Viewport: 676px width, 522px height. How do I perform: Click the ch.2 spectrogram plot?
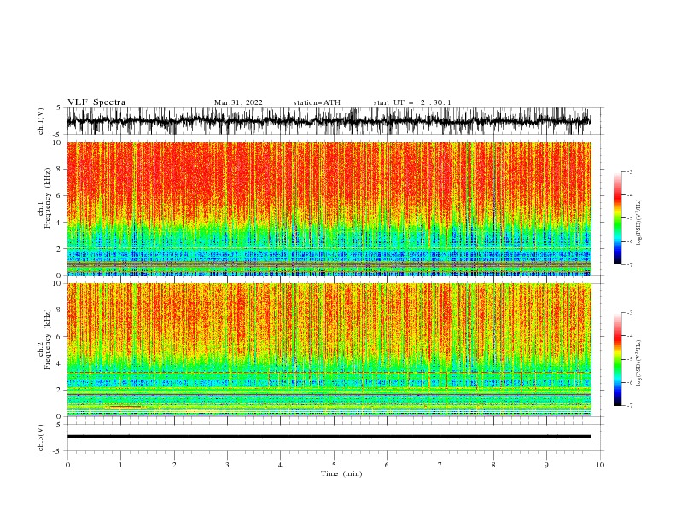pyautogui.click(x=329, y=350)
